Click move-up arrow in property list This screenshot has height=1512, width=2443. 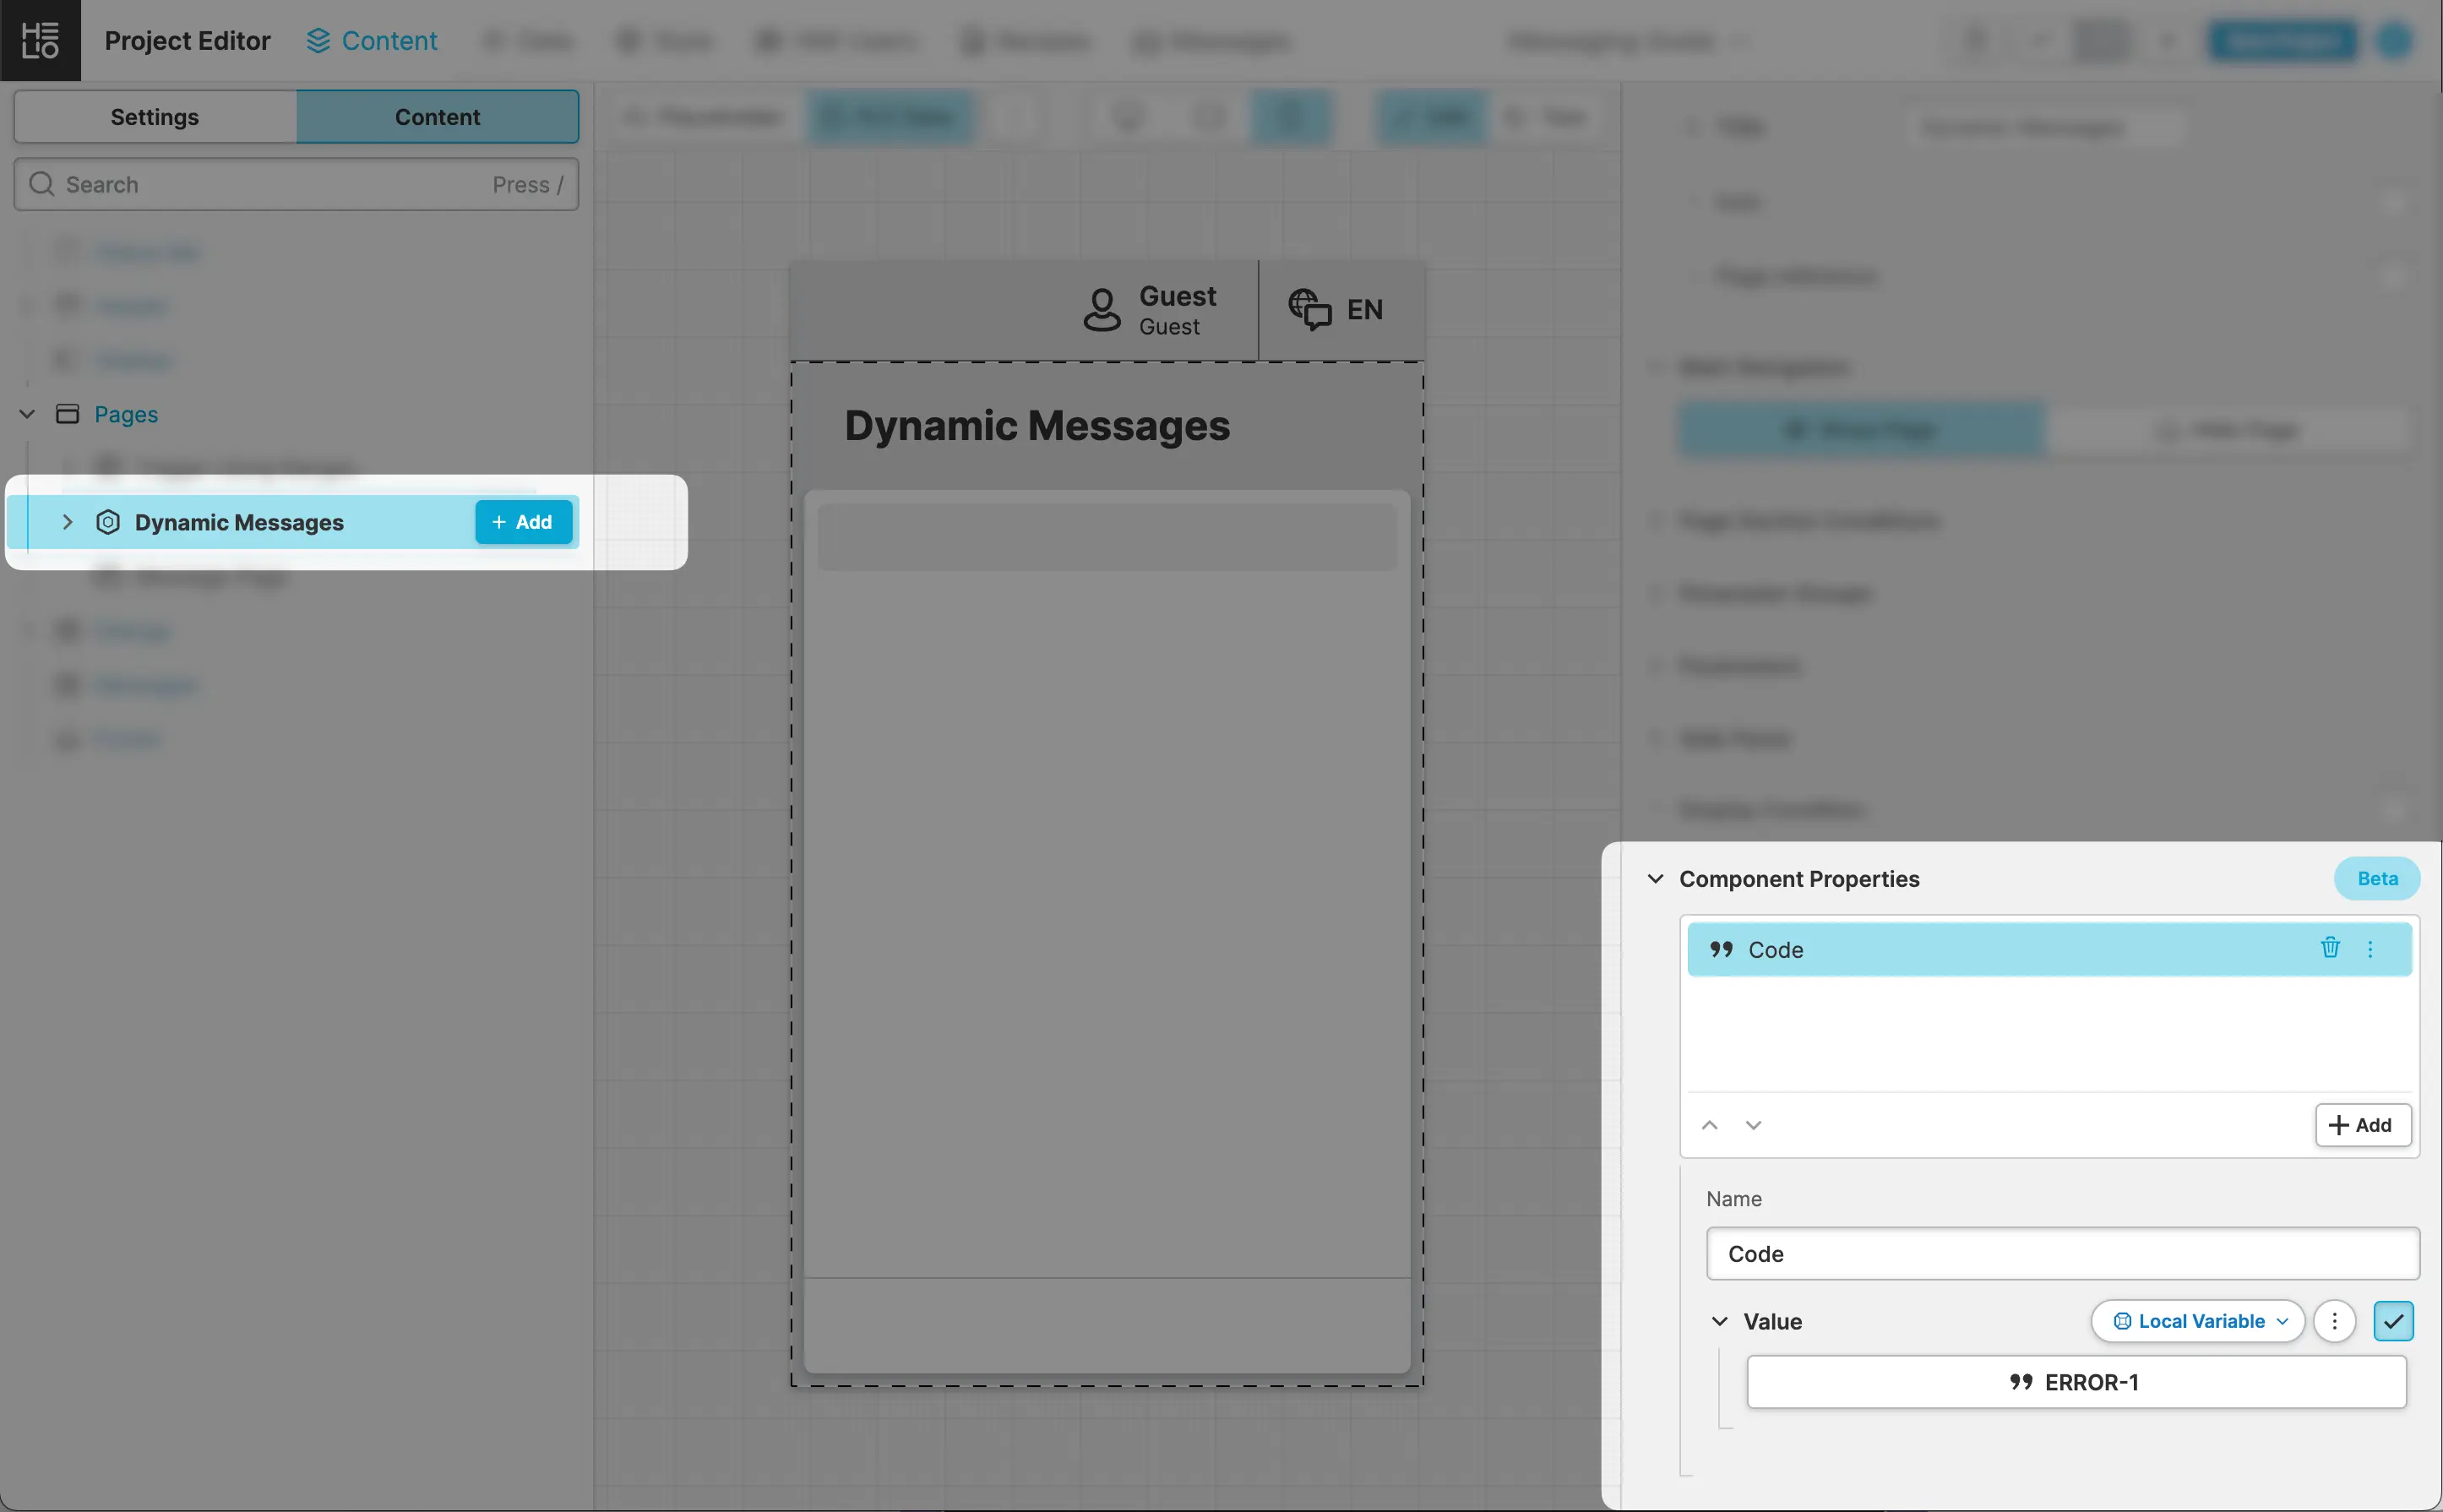1710,1125
